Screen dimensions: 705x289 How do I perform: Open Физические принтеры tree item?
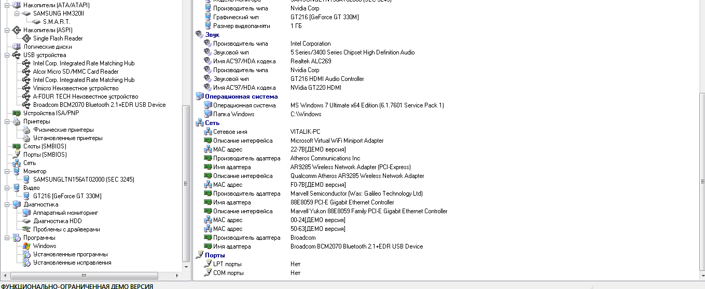[x=63, y=130]
